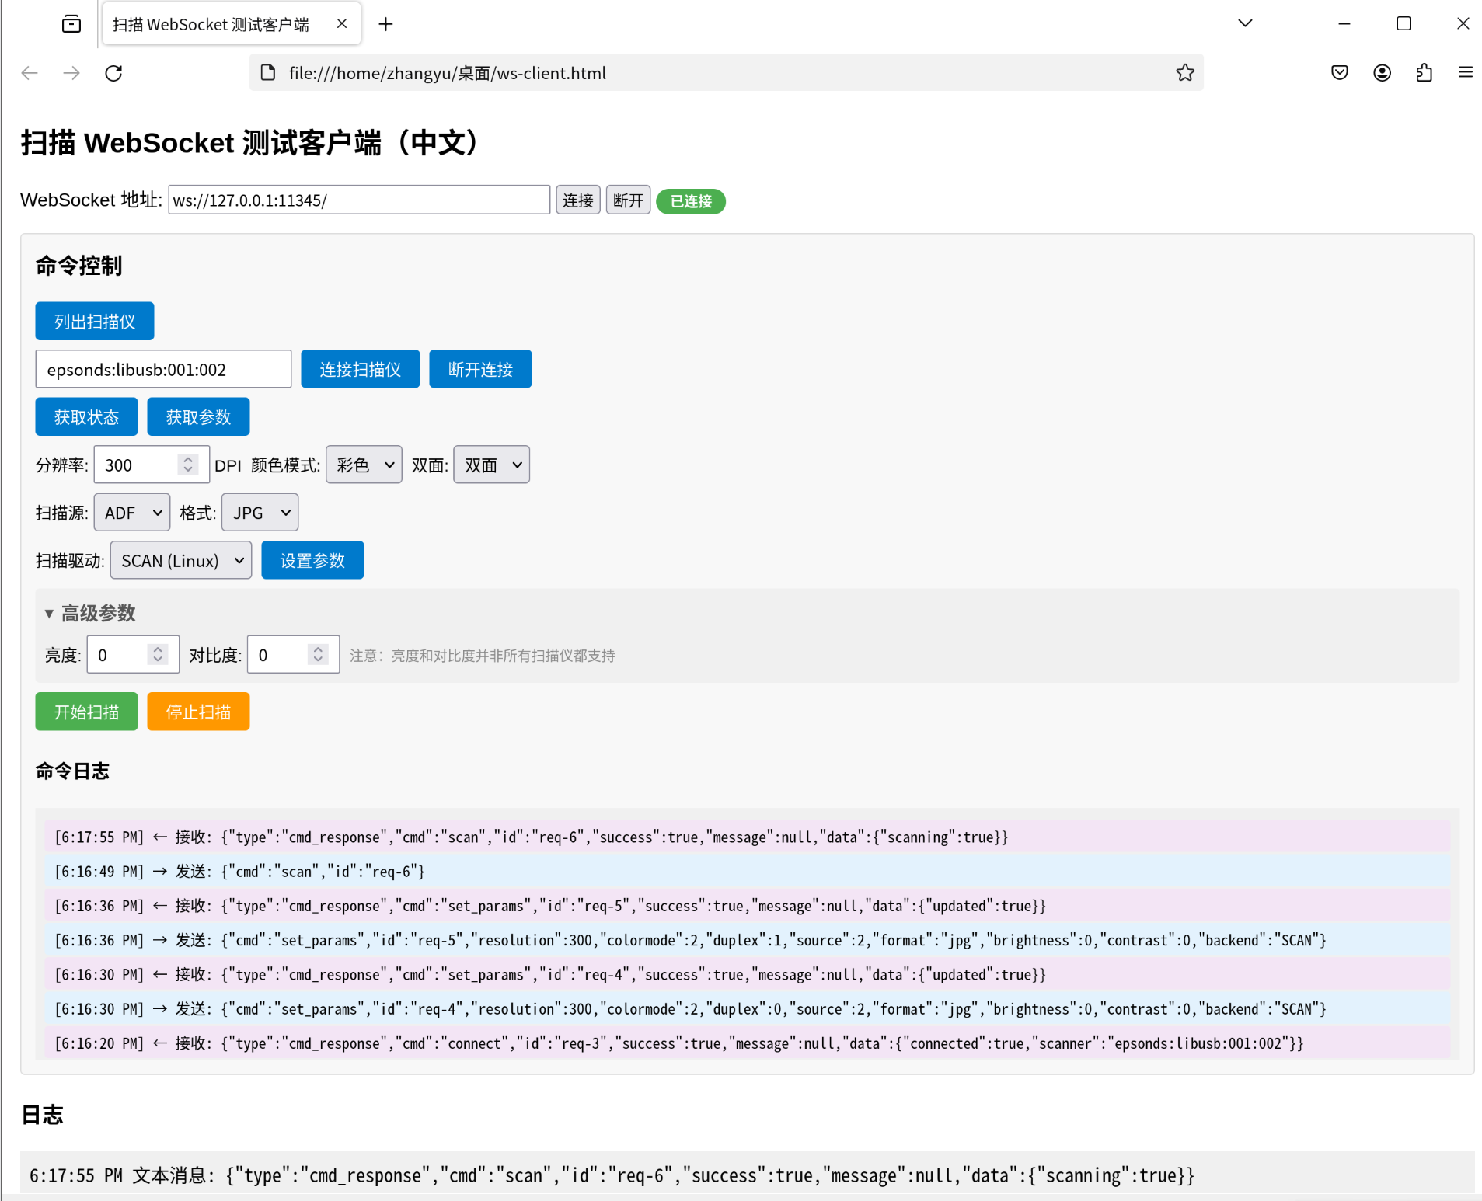Image resolution: width=1482 pixels, height=1201 pixels.
Task: Close the WebSocket test client tab
Action: pyautogui.click(x=341, y=24)
